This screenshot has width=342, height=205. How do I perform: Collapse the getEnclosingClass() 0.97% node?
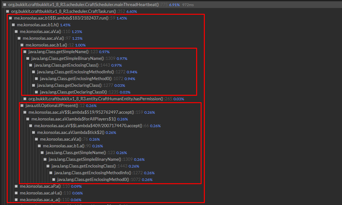[x=30, y=65]
